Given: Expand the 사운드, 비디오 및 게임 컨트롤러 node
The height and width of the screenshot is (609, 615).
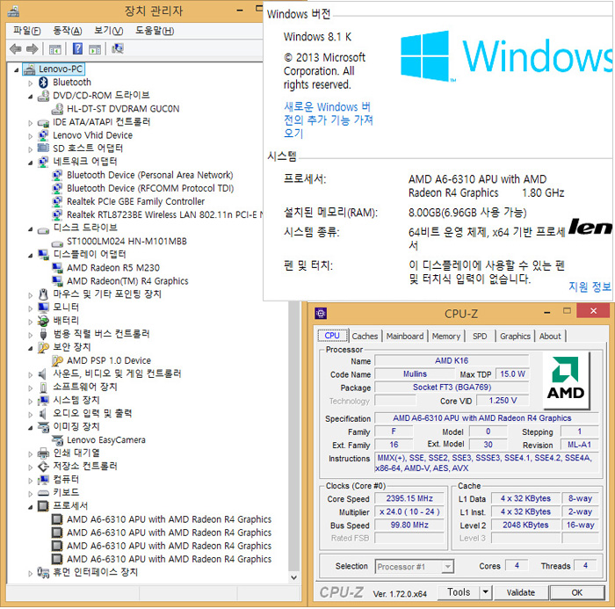Looking at the screenshot, I should point(31,374).
